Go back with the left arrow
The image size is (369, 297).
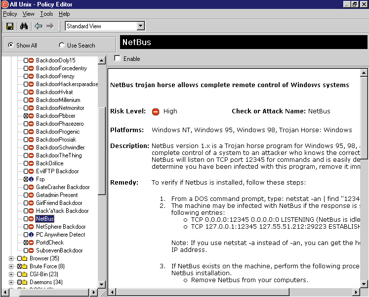pyautogui.click(x=39, y=26)
